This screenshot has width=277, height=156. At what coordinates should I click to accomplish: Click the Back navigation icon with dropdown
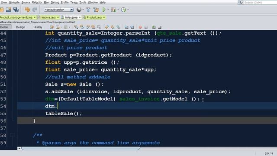pyautogui.click(x=58, y=27)
